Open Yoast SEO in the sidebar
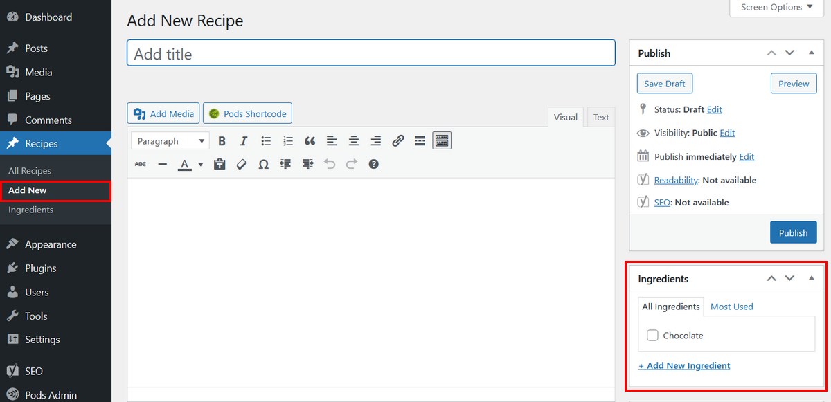 [55, 371]
